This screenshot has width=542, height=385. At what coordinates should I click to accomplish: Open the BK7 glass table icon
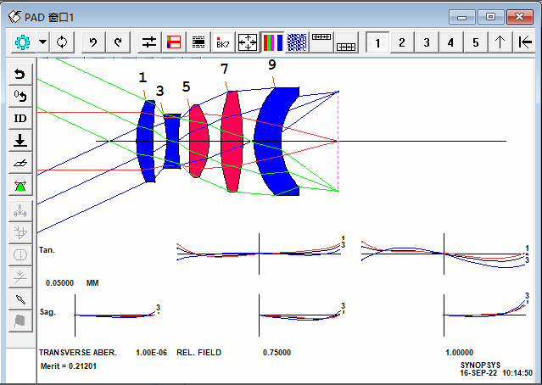tap(223, 42)
